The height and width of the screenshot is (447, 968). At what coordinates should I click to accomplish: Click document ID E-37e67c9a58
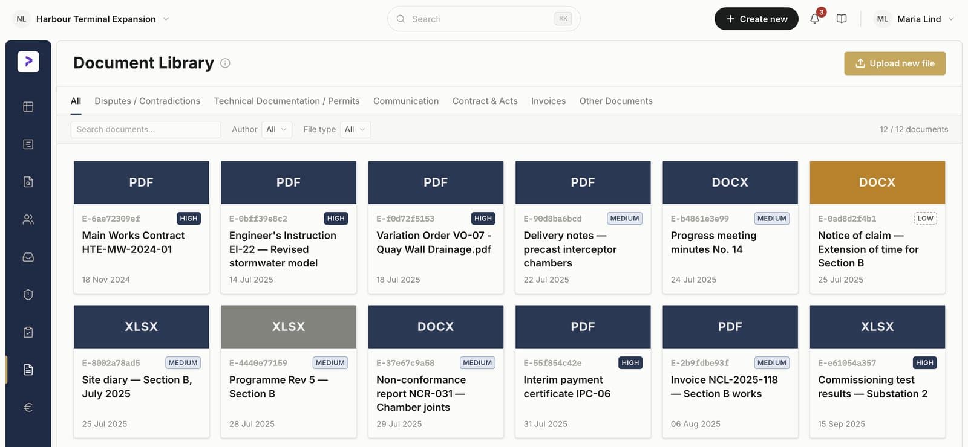coord(405,363)
